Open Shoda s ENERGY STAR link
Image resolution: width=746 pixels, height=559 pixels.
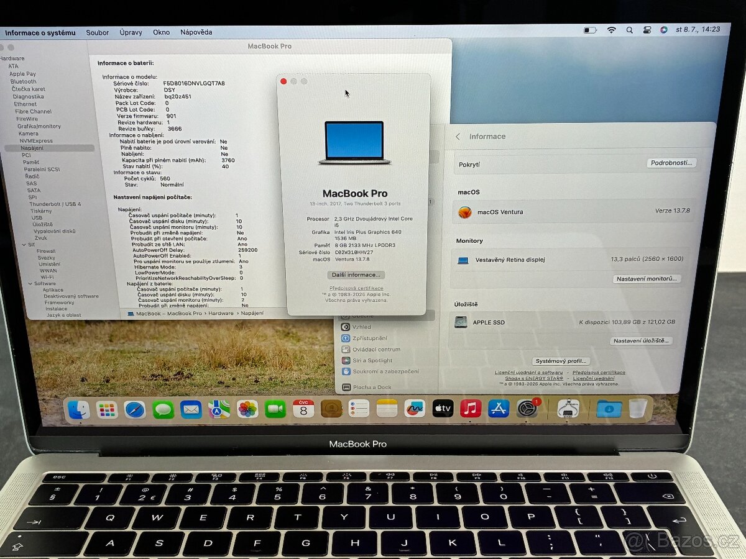534,378
